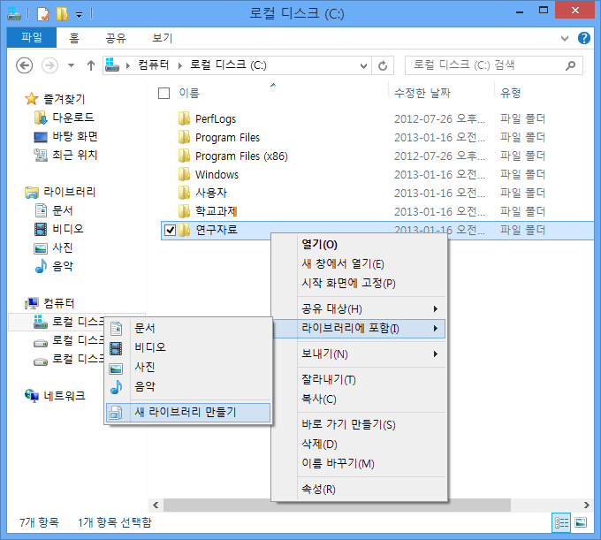Click 즐겨찾기 in the navigation pane
This screenshot has width=601, height=540.
(64, 99)
